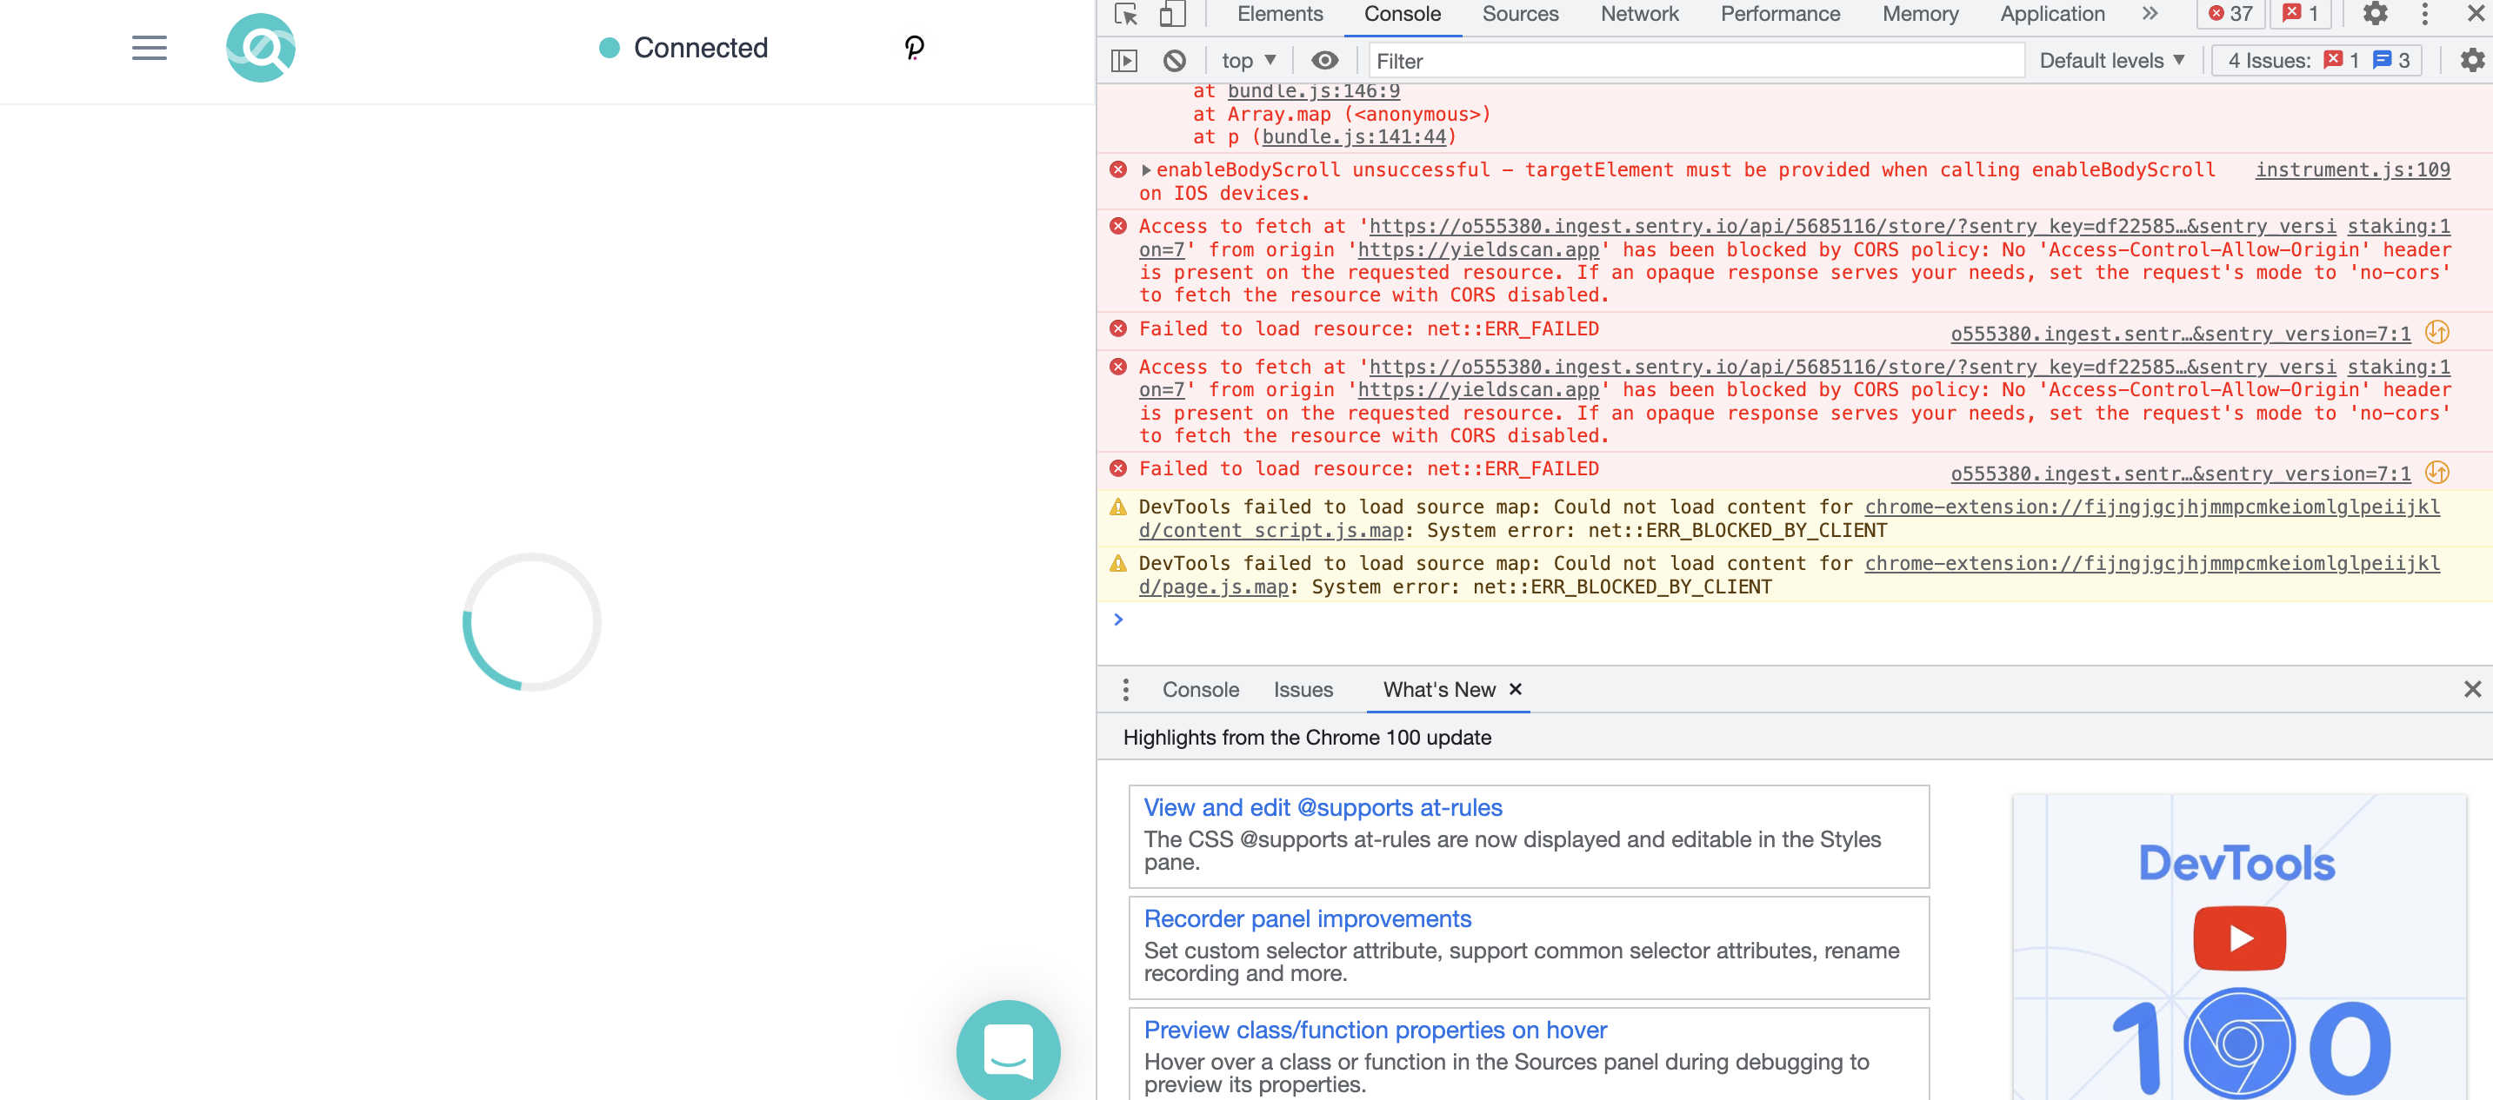Open the chat support widget
Viewport: 2493px width, 1100px height.
point(1008,1050)
